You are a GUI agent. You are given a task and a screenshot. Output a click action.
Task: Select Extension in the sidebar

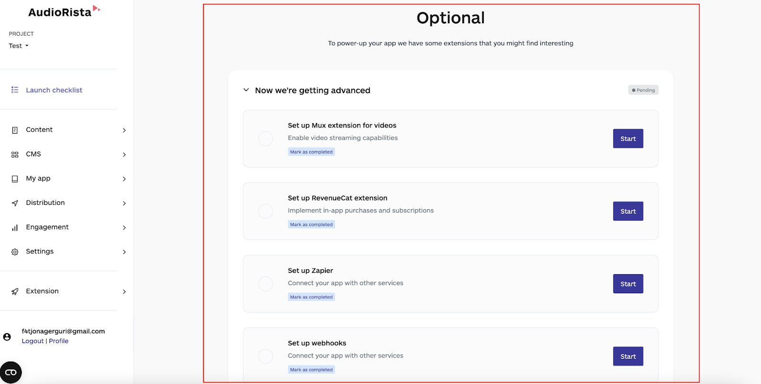click(42, 291)
